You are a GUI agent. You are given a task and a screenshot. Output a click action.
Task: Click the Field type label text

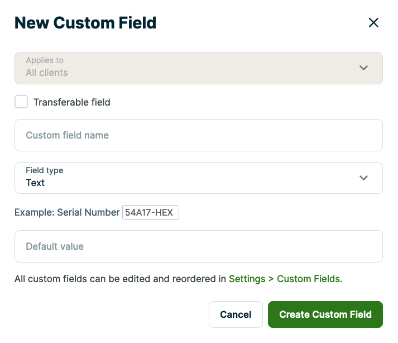(x=45, y=170)
